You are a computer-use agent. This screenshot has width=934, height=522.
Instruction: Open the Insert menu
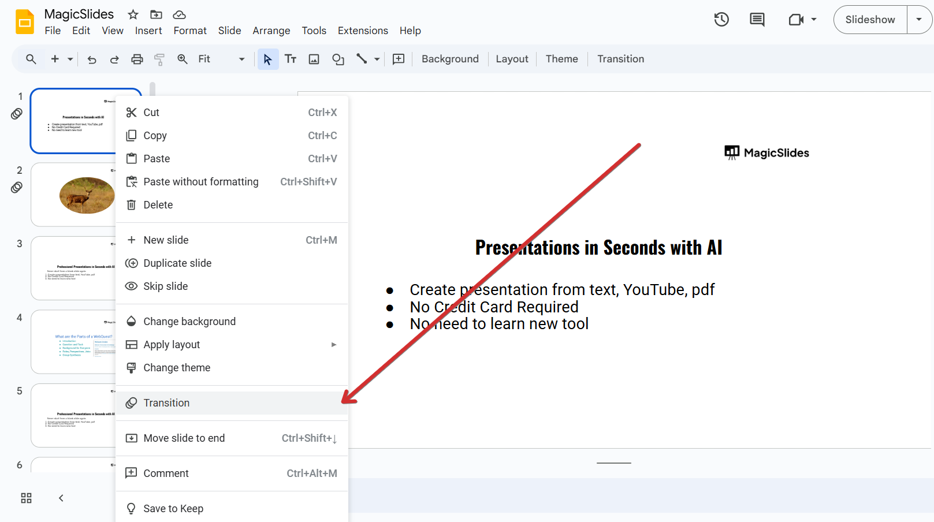click(x=148, y=31)
